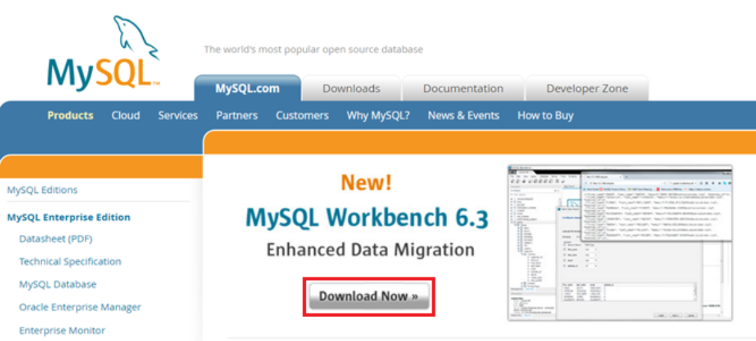Click the MySQL Database sidebar link
This screenshot has width=756, height=341.
58,284
